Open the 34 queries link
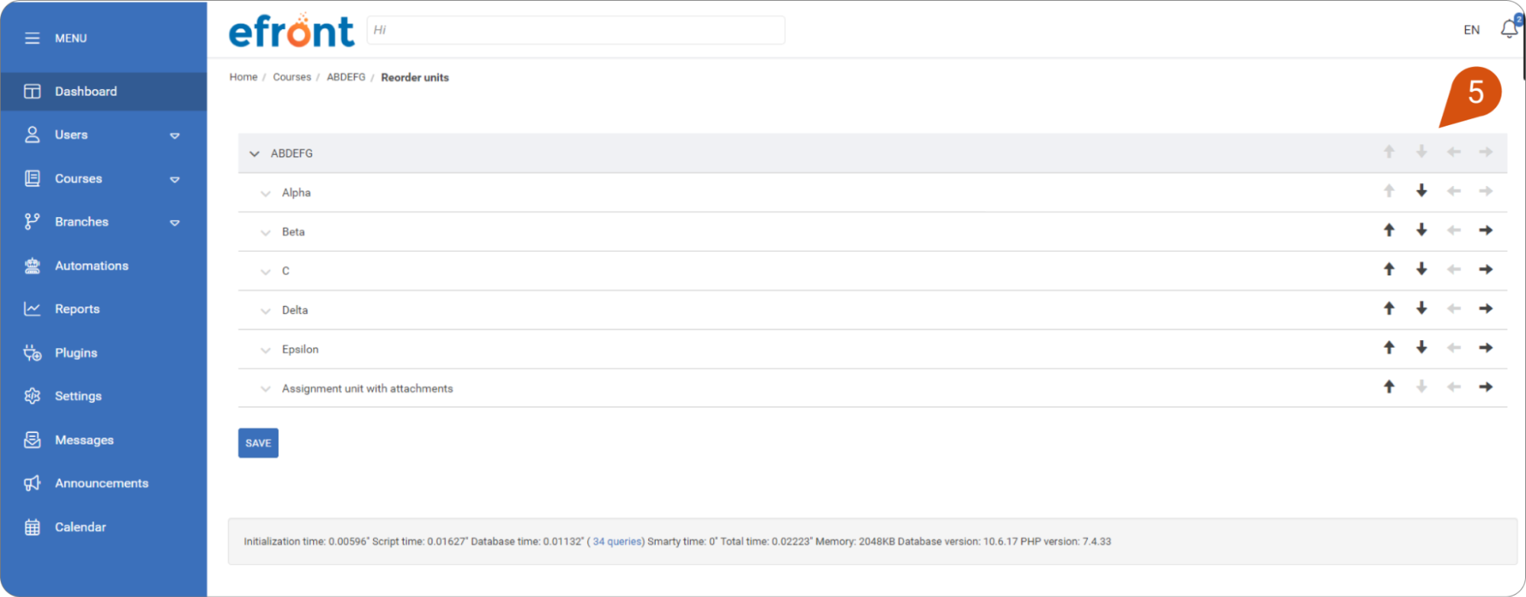Image resolution: width=1526 pixels, height=597 pixels. tap(617, 541)
